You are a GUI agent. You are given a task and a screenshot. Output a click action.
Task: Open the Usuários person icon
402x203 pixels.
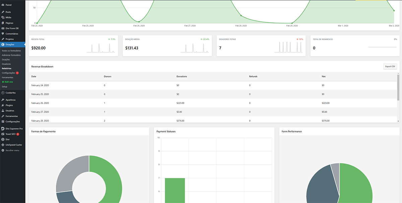(x=3, y=110)
